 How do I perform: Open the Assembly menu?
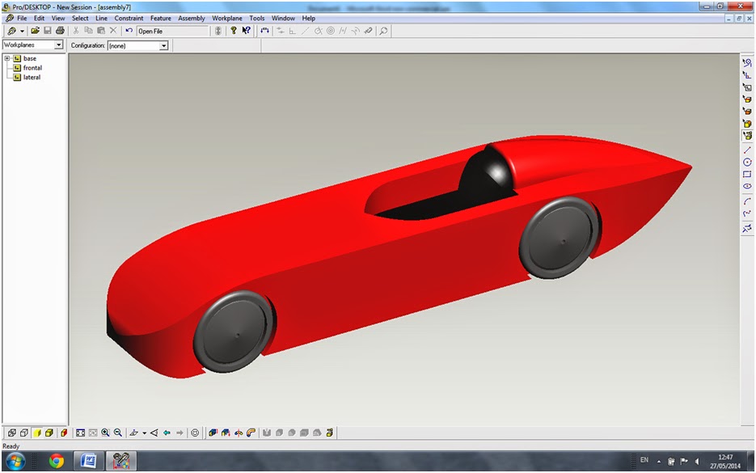191,18
